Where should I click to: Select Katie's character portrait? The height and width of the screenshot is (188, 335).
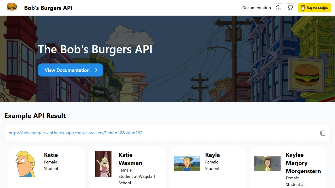pos(25,163)
